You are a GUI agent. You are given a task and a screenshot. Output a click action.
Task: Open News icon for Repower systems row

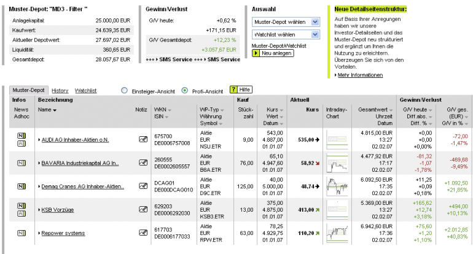21,233
